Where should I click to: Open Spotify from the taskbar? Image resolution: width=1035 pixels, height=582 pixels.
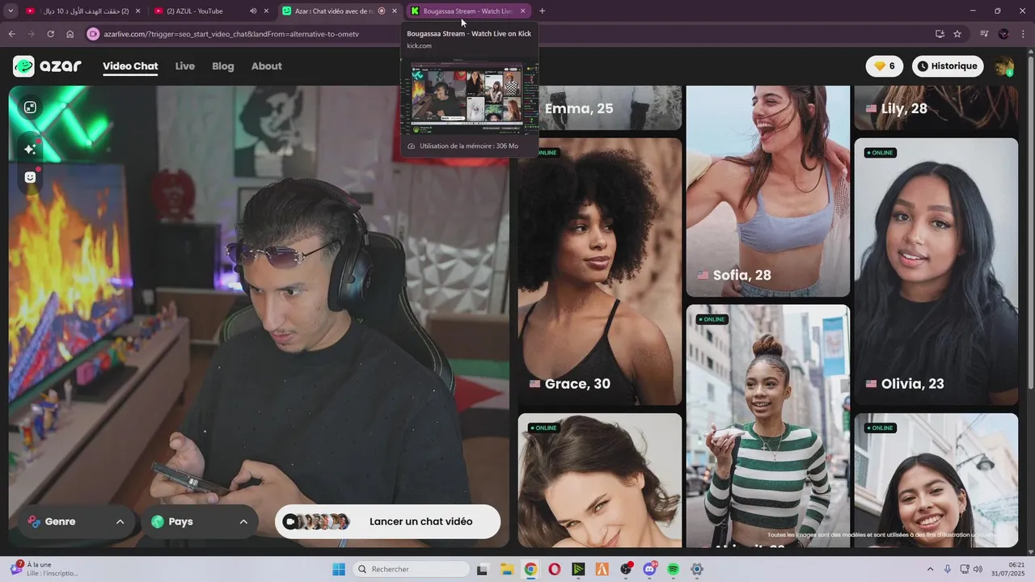[x=674, y=569]
